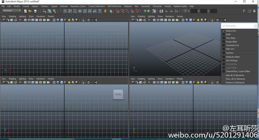Click select camera icon in bottom-right viewport
The width and height of the screenshot is (259, 140).
pyautogui.click(x=133, y=82)
